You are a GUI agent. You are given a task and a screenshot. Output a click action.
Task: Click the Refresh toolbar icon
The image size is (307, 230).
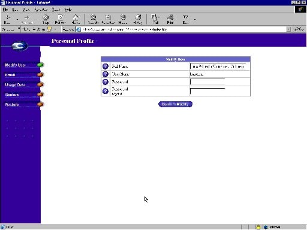click(60, 19)
